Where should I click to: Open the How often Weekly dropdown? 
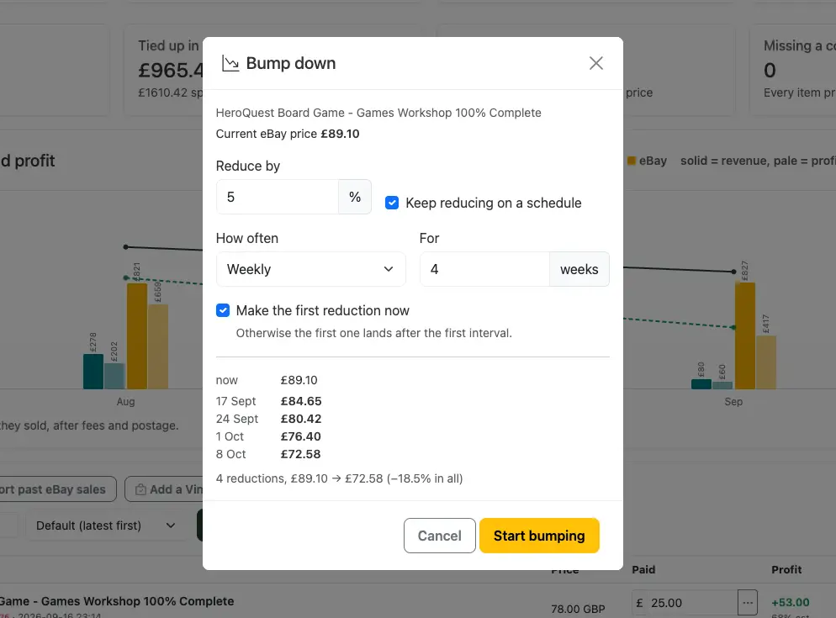(x=311, y=269)
